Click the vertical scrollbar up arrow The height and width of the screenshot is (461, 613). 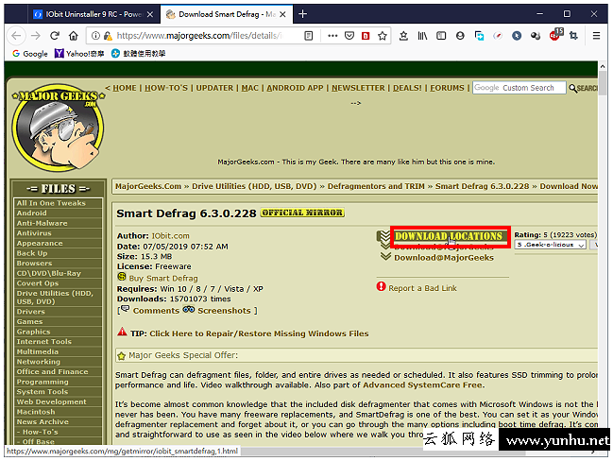(603, 66)
